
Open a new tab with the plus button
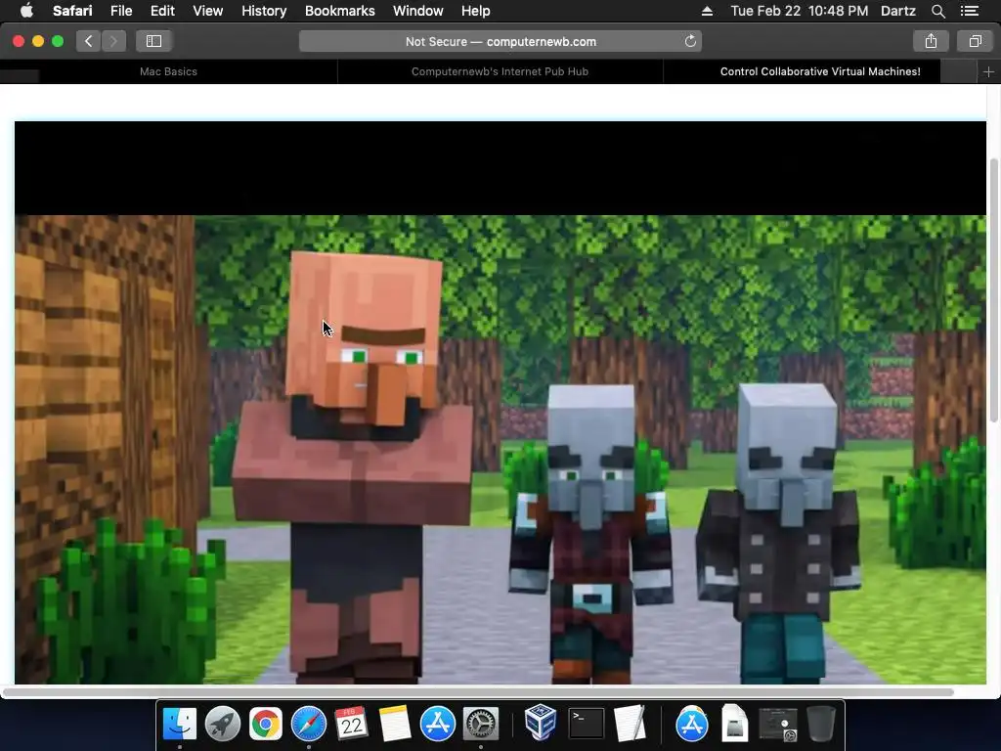988,72
